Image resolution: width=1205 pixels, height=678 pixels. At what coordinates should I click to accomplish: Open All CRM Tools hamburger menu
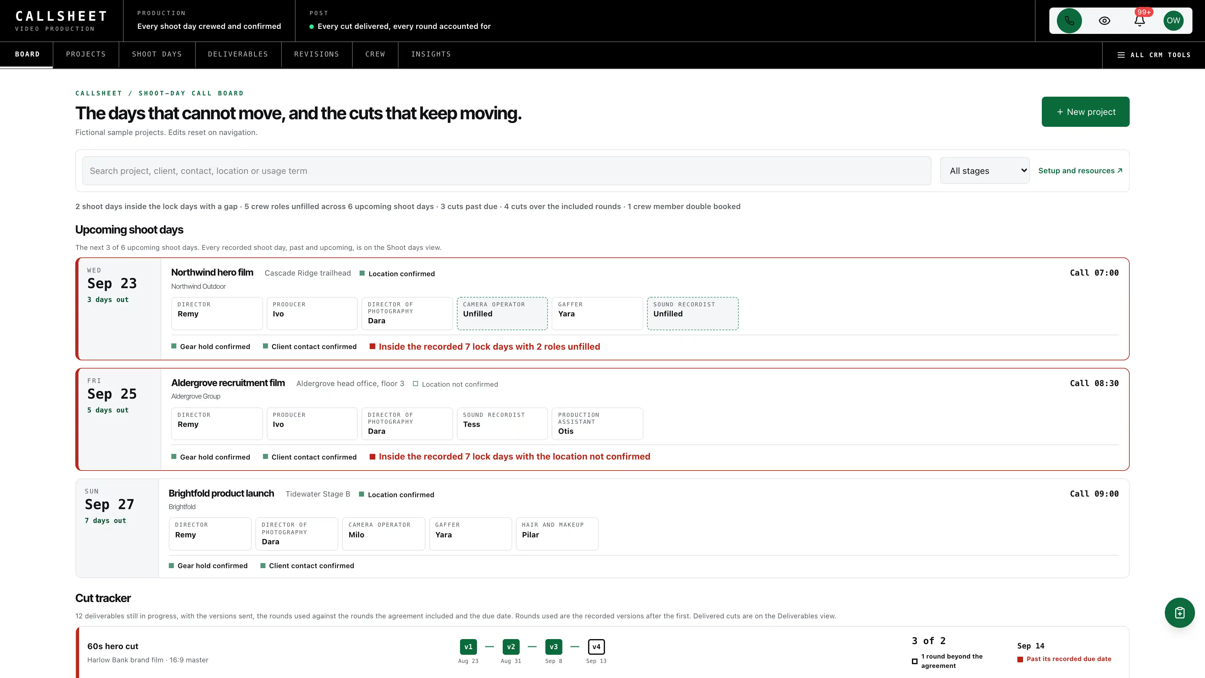coord(1154,55)
